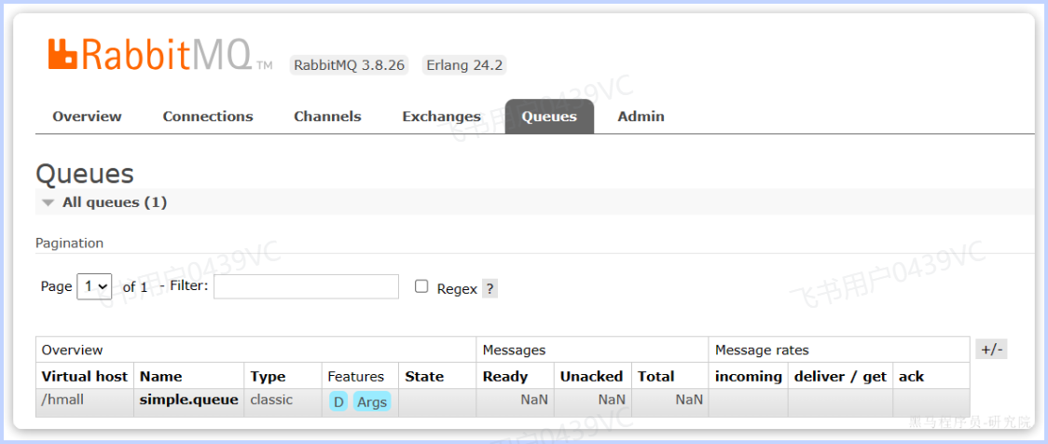Open the Exchanges tab
This screenshot has height=444, width=1048.
(441, 117)
